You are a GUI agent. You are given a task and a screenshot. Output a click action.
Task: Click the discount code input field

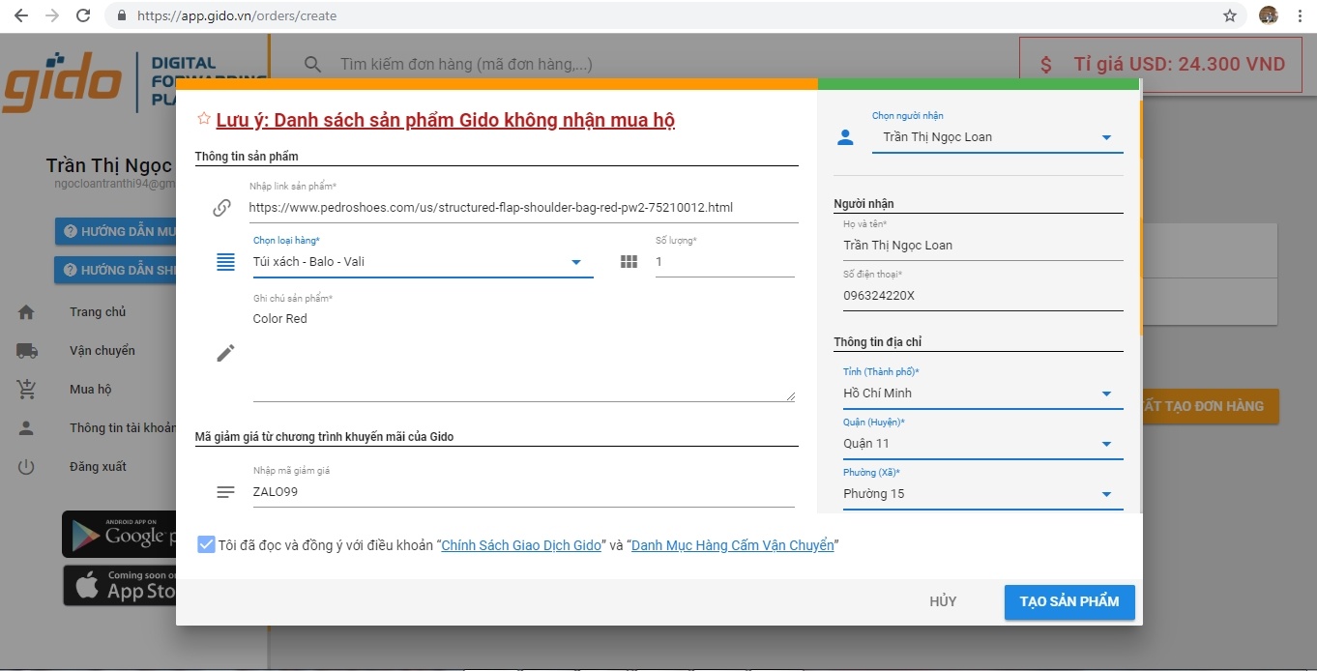pyautogui.click(x=522, y=491)
